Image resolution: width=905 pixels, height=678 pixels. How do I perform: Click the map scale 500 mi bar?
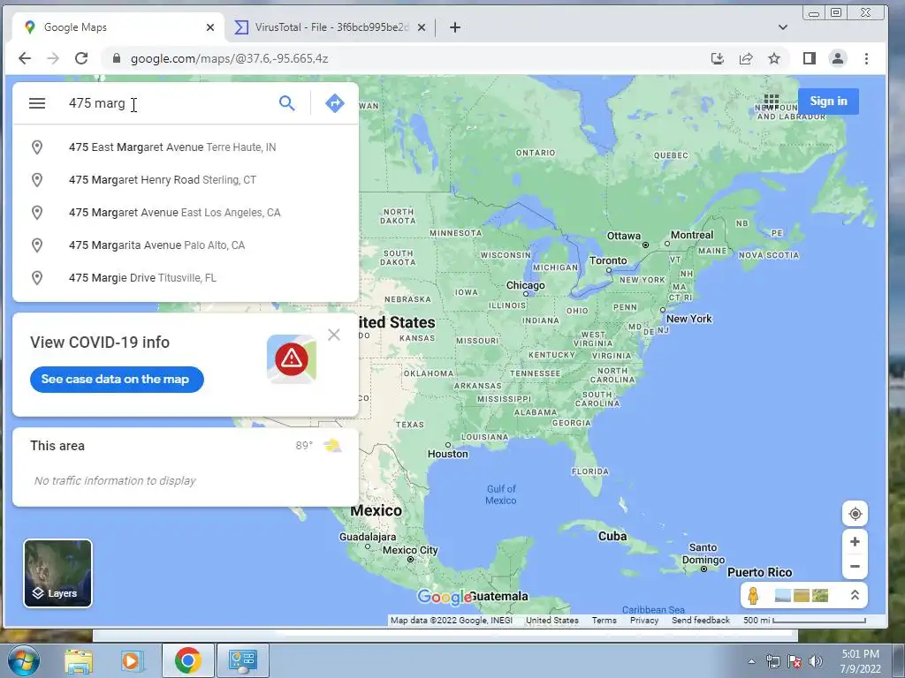coord(804,621)
